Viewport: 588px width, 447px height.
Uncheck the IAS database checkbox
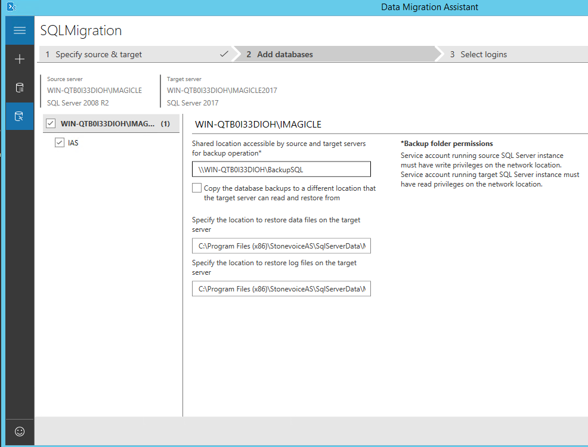(x=59, y=142)
